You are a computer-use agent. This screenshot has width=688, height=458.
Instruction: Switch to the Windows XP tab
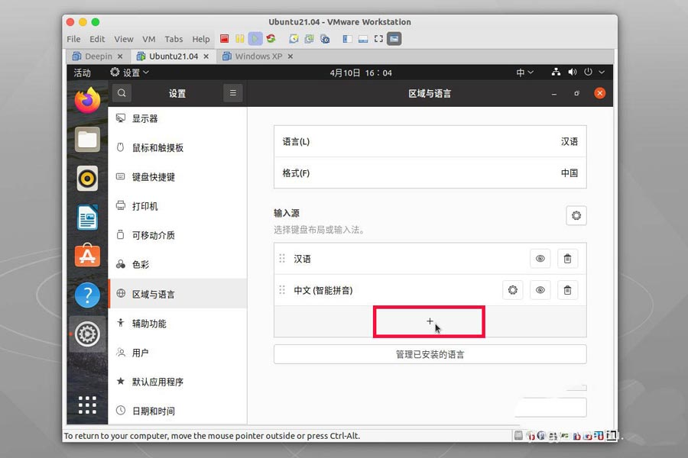[258, 56]
